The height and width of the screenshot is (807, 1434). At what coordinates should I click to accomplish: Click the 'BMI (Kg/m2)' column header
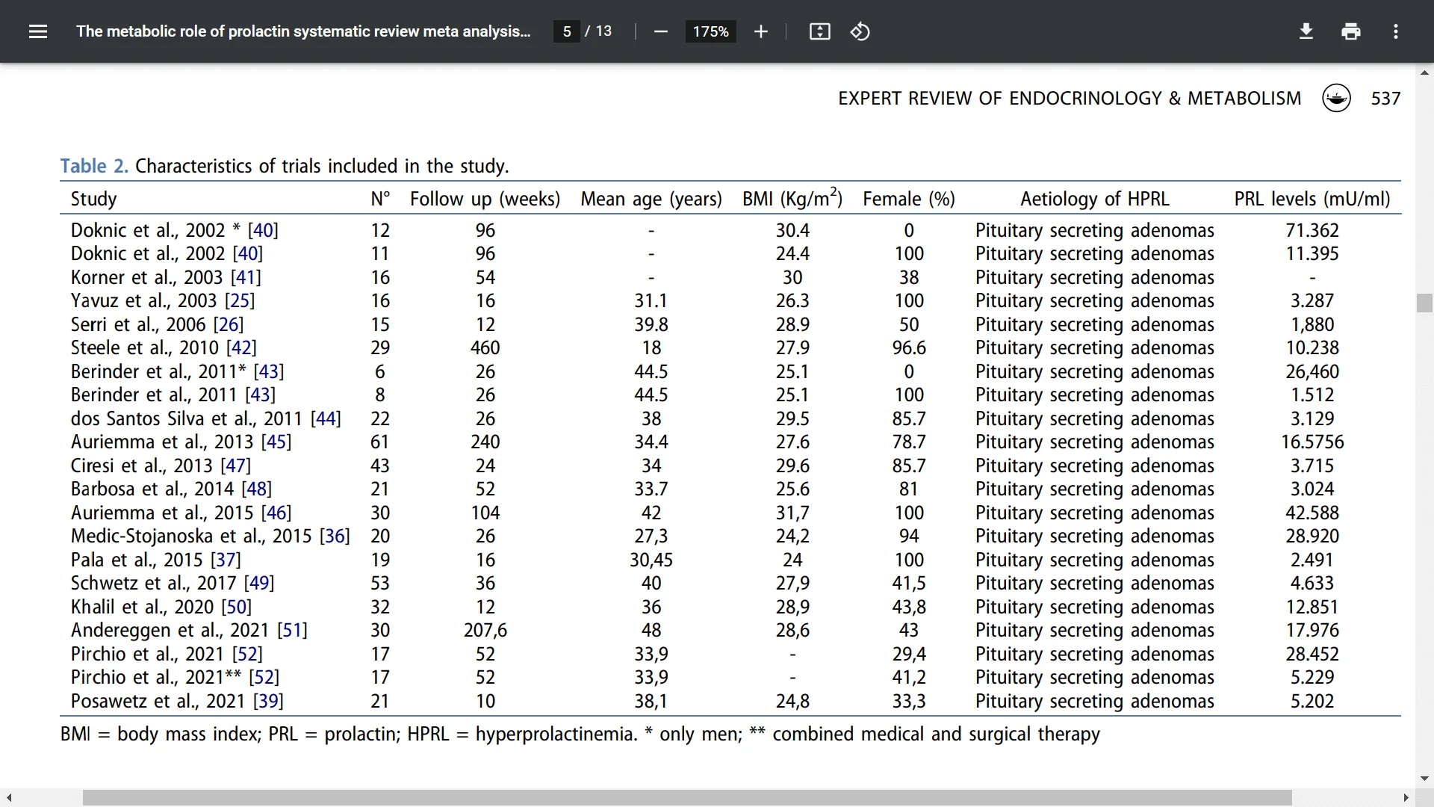pyautogui.click(x=792, y=198)
